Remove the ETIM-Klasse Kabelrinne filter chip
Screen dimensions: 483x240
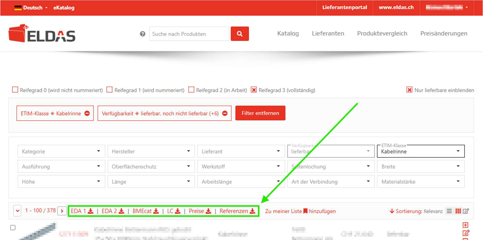click(87, 113)
